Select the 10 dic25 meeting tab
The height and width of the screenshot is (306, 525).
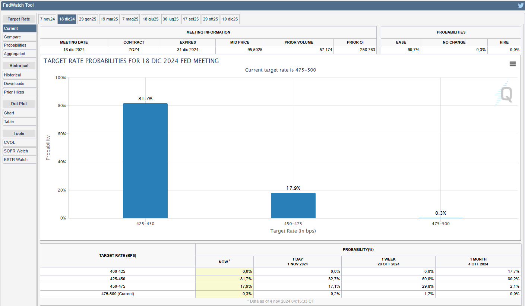(230, 19)
